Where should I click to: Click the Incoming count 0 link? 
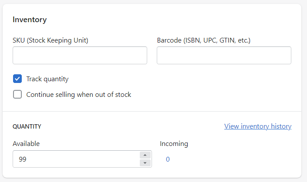pos(168,159)
